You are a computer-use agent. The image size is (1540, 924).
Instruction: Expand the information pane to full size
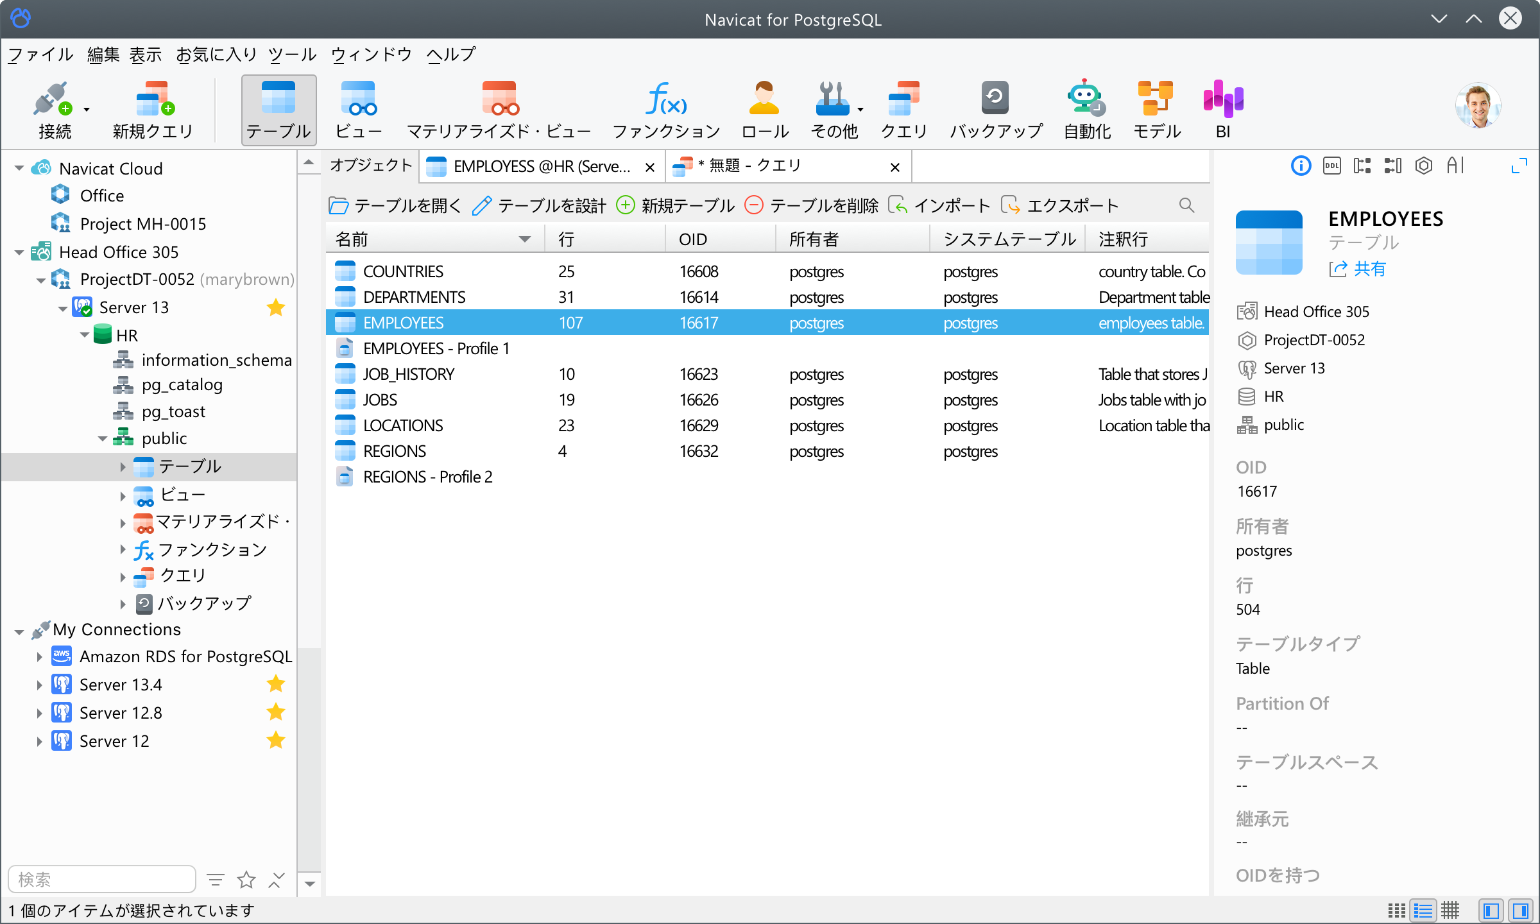(x=1519, y=166)
